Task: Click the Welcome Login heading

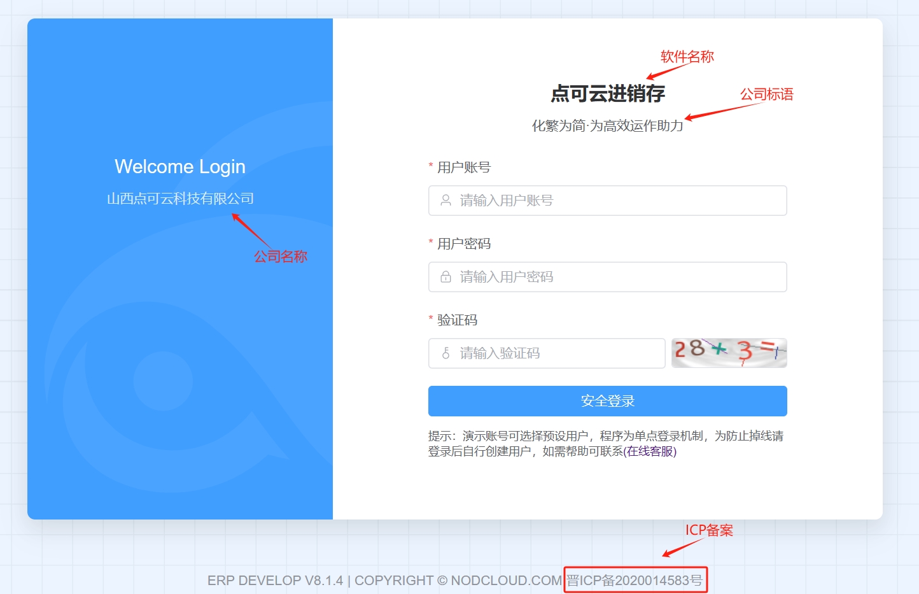Action: (x=180, y=167)
